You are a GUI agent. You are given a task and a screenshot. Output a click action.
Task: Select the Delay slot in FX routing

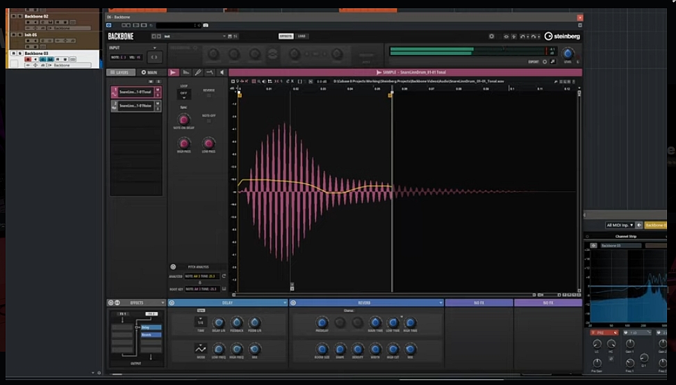pos(151,327)
